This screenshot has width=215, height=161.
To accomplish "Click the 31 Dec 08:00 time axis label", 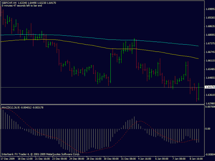I will [x=128, y=159].
